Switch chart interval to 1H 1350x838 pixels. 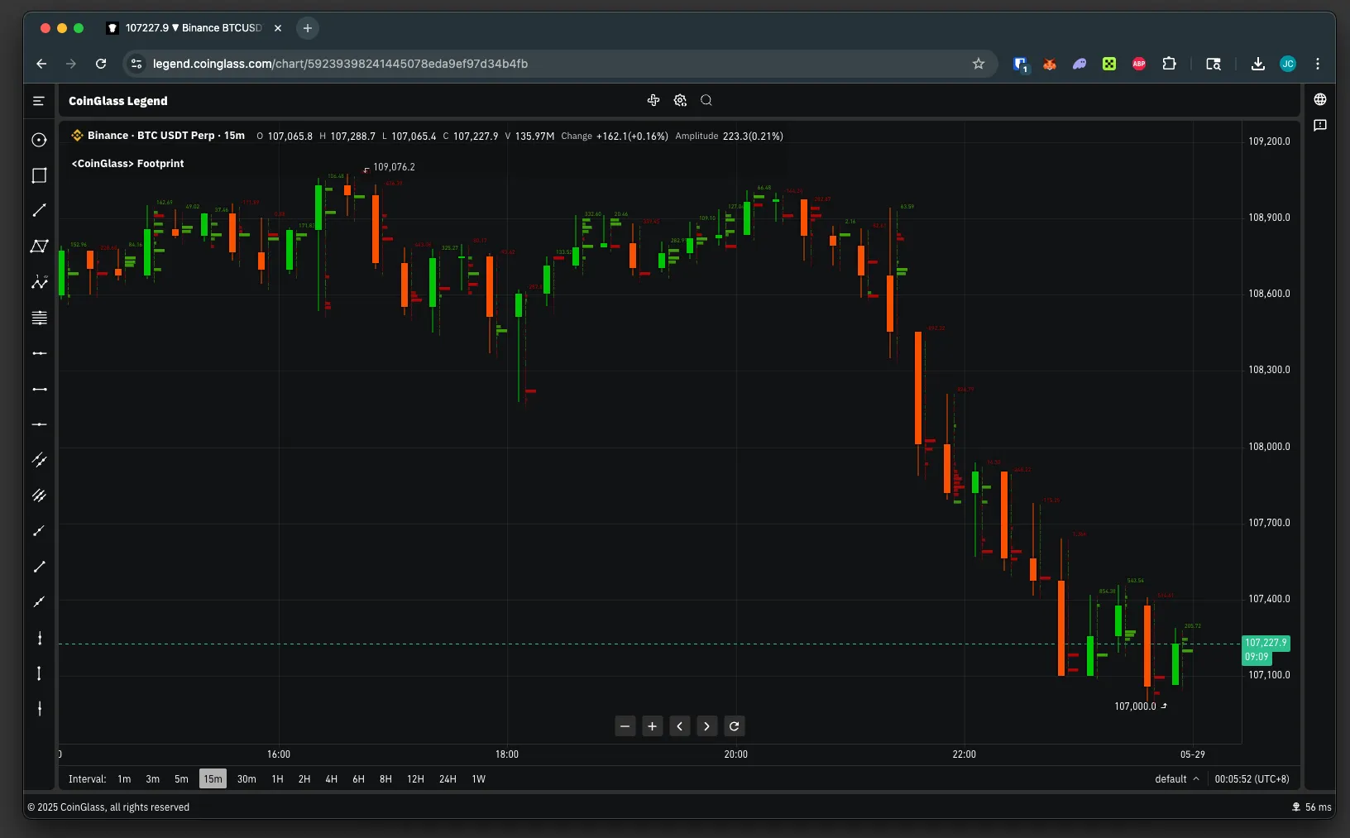[x=277, y=779]
